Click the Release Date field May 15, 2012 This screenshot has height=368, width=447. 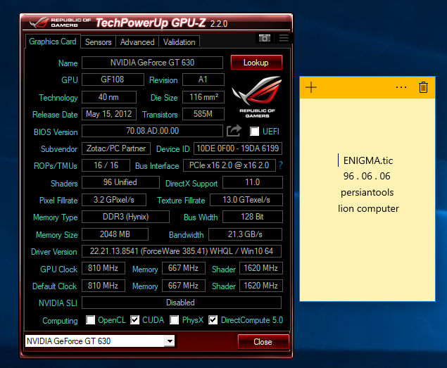tap(109, 114)
